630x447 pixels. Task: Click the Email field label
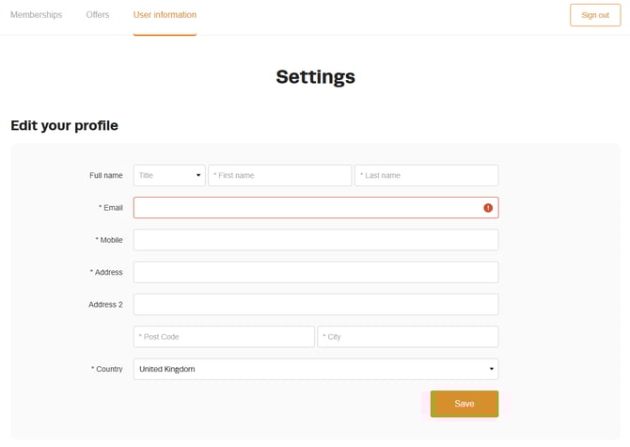(x=111, y=208)
